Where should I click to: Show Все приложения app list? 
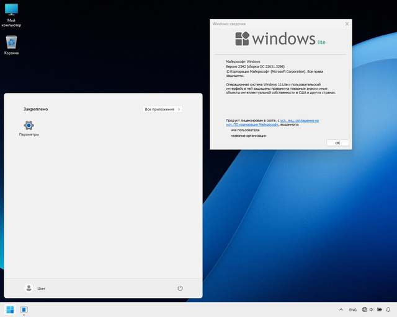[x=163, y=109]
